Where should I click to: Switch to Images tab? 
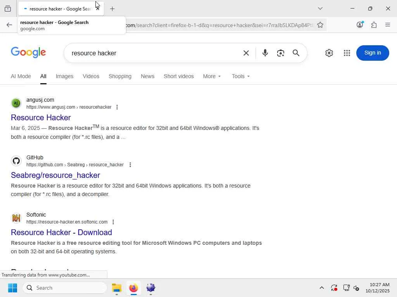pos(65,76)
